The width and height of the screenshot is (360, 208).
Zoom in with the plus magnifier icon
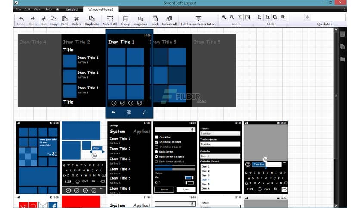(224, 18)
